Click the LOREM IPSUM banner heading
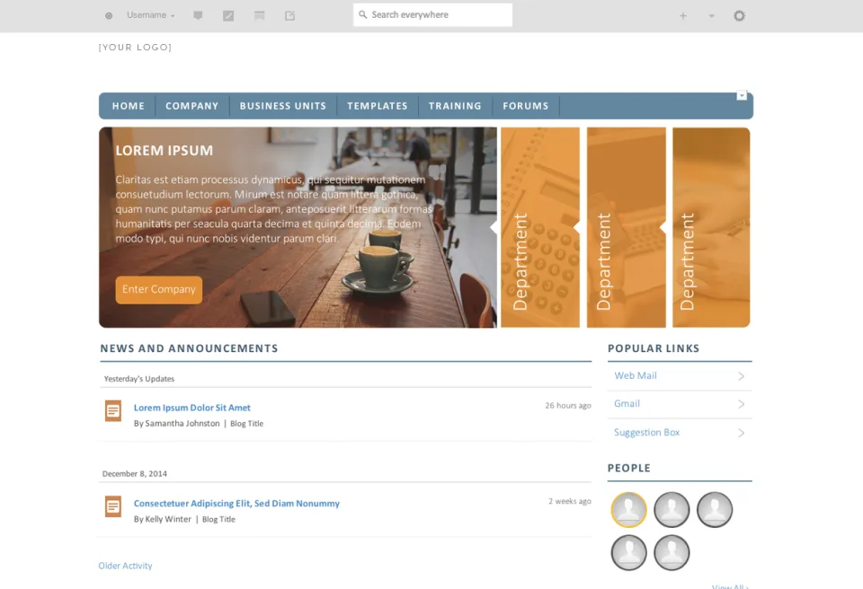Image resolution: width=863 pixels, height=589 pixels. (164, 150)
